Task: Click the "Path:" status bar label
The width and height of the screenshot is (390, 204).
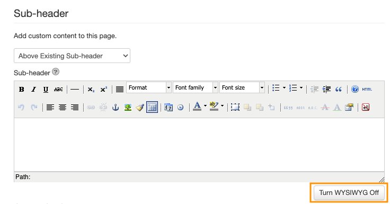Action: 23,177
